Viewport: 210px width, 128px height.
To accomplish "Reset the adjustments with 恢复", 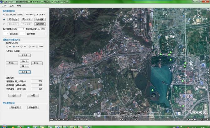I will tap(33, 95).
